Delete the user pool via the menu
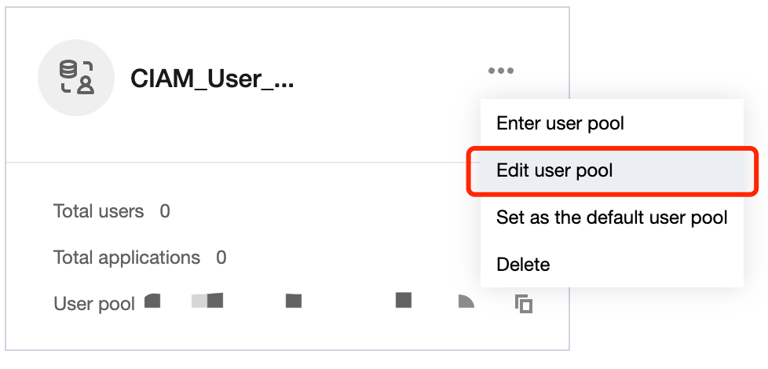Screen dimensions: 768x369 point(523,265)
